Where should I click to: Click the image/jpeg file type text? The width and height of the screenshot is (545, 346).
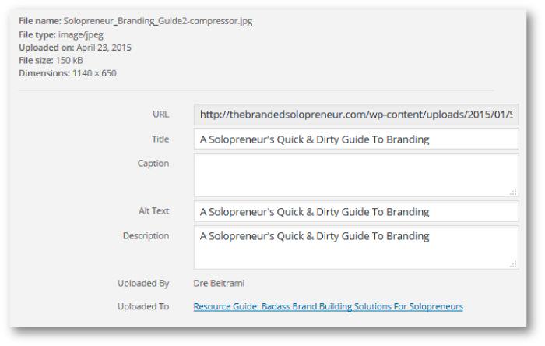81,34
